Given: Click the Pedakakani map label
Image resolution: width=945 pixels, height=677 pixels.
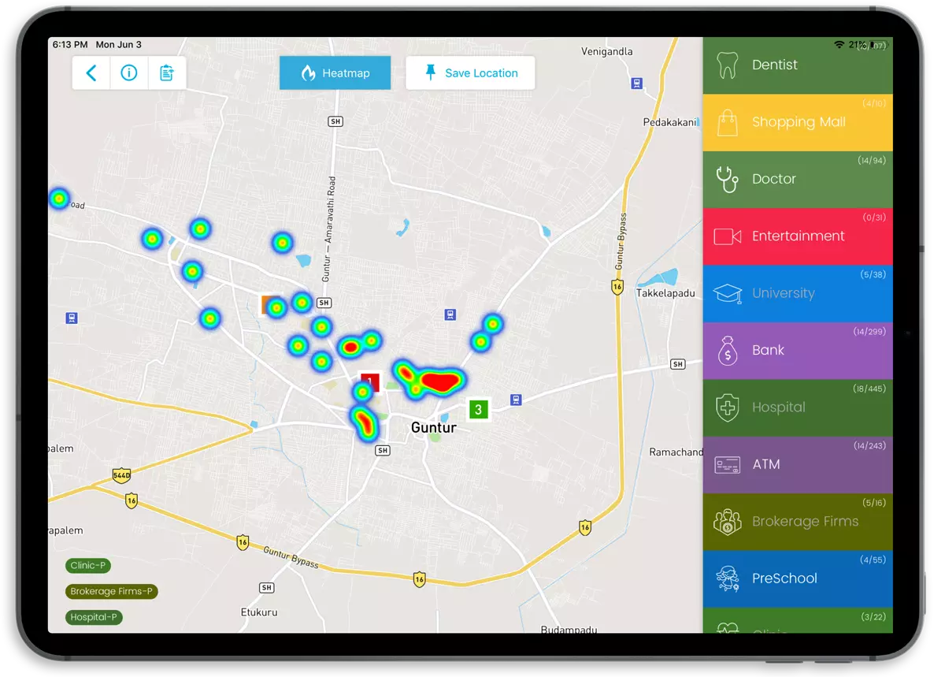Looking at the screenshot, I should click(x=670, y=122).
